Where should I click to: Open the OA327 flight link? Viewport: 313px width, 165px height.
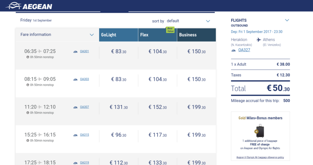244,50
